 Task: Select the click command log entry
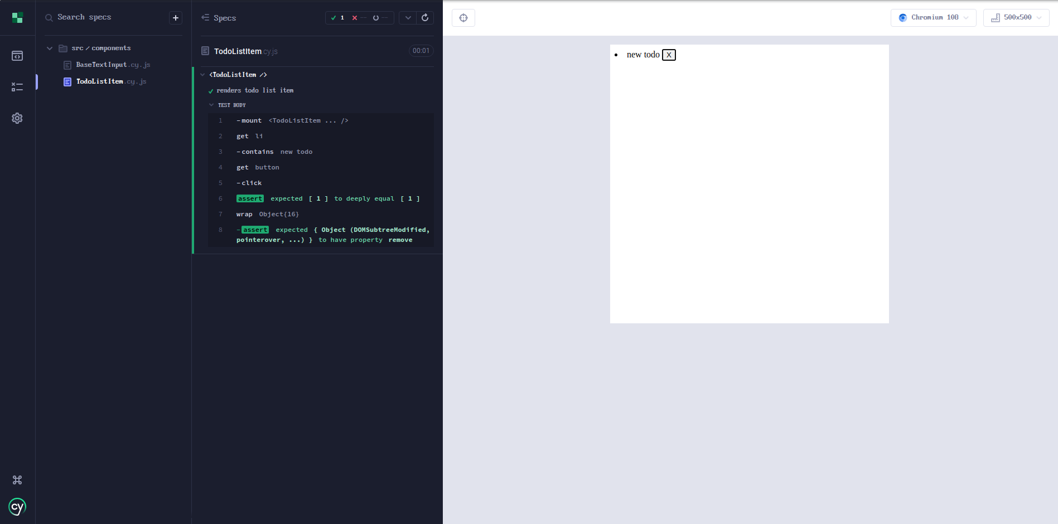coord(252,183)
